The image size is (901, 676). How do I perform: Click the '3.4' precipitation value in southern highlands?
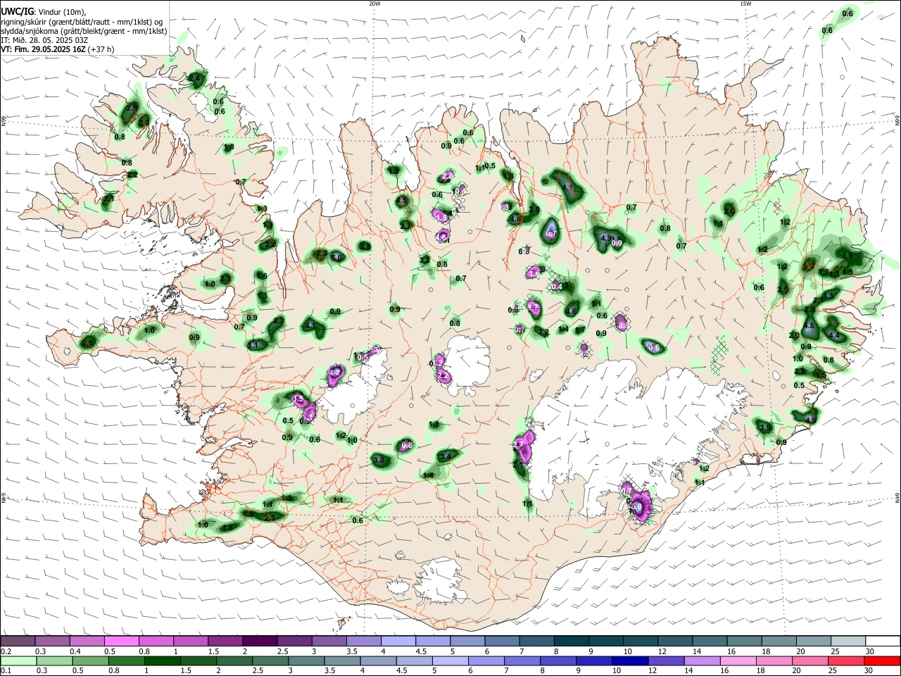[445, 457]
